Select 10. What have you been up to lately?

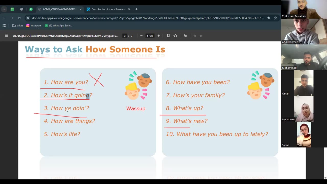pos(217,134)
